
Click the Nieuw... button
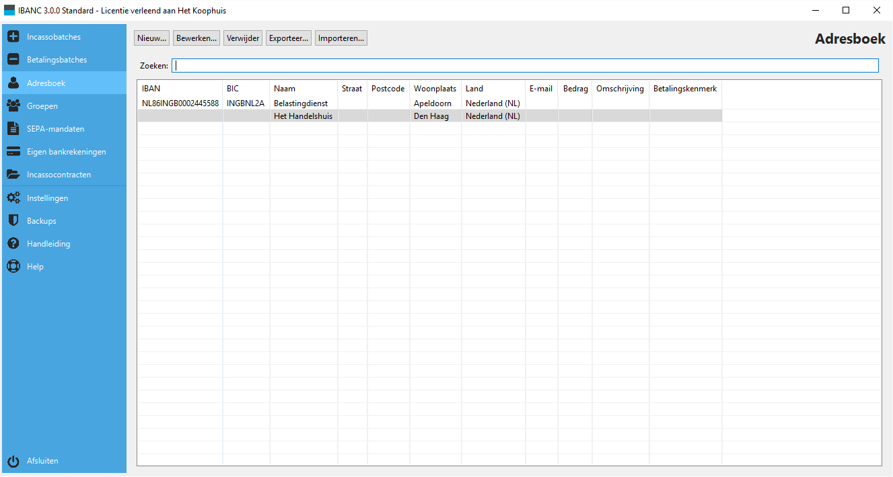click(151, 38)
